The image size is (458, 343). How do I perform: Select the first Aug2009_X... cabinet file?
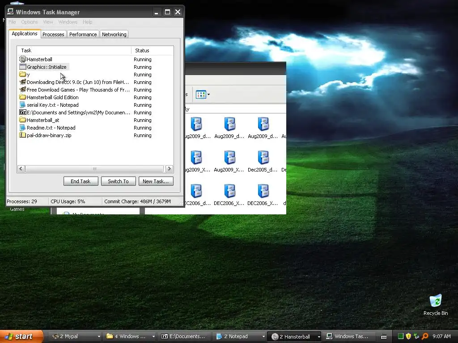tap(196, 161)
